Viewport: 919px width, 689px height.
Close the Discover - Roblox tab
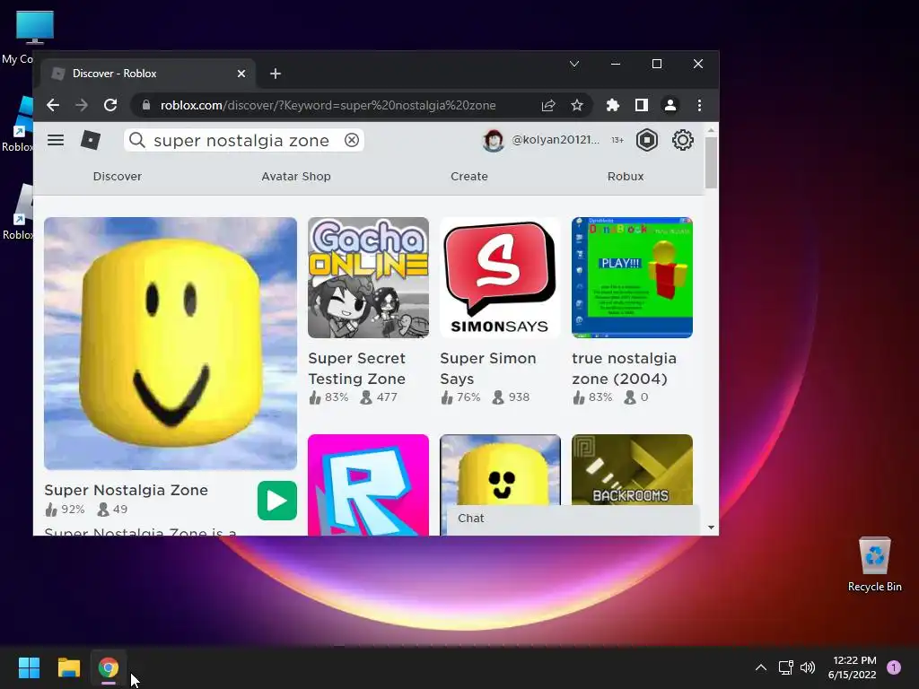[241, 74]
